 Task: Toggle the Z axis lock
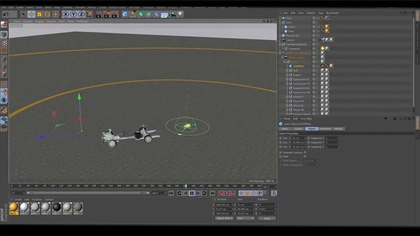81,14
